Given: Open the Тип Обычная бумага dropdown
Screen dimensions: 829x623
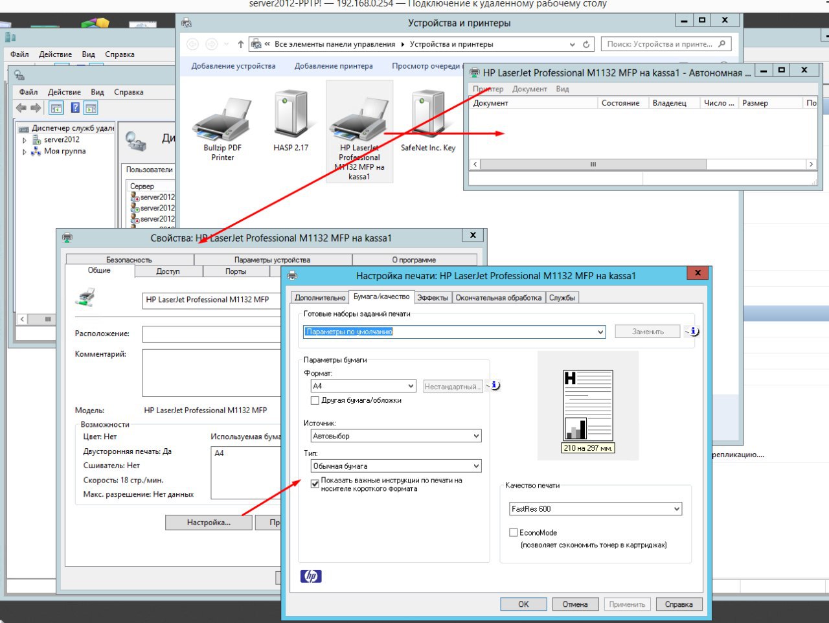Looking at the screenshot, I should pyautogui.click(x=476, y=466).
